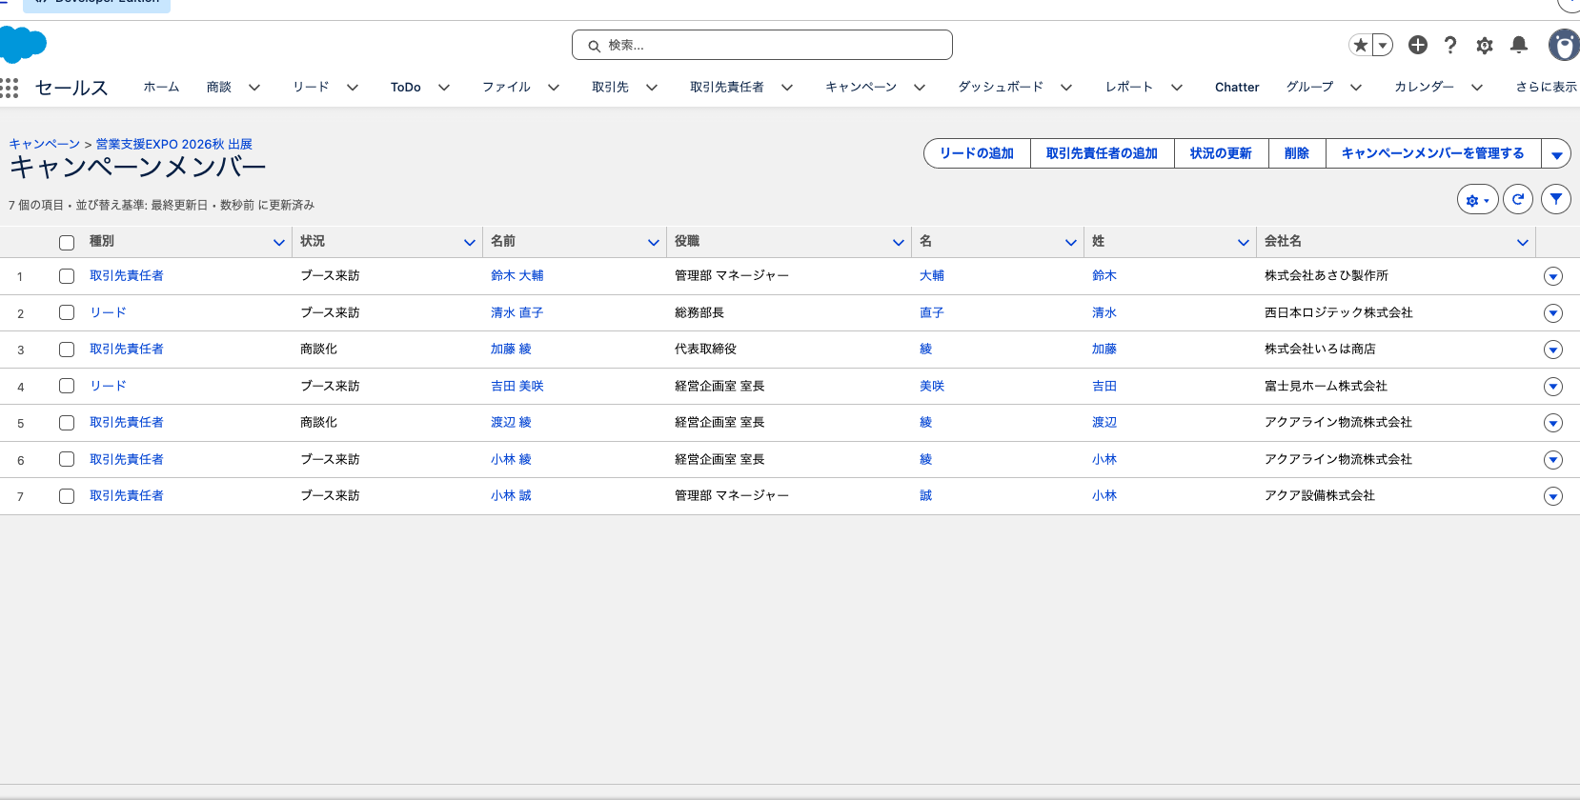Open more actions dropdown beside キャンペーンメンバーを管理する

1556,153
